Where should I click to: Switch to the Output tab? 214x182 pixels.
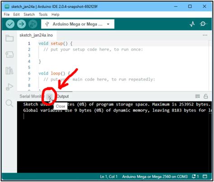point(63,96)
